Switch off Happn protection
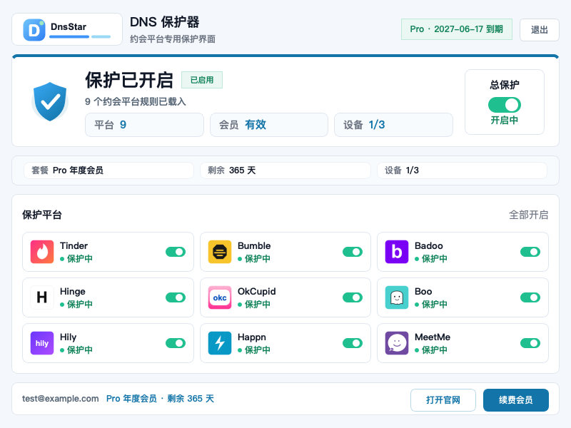The width and height of the screenshot is (571, 428). (353, 343)
